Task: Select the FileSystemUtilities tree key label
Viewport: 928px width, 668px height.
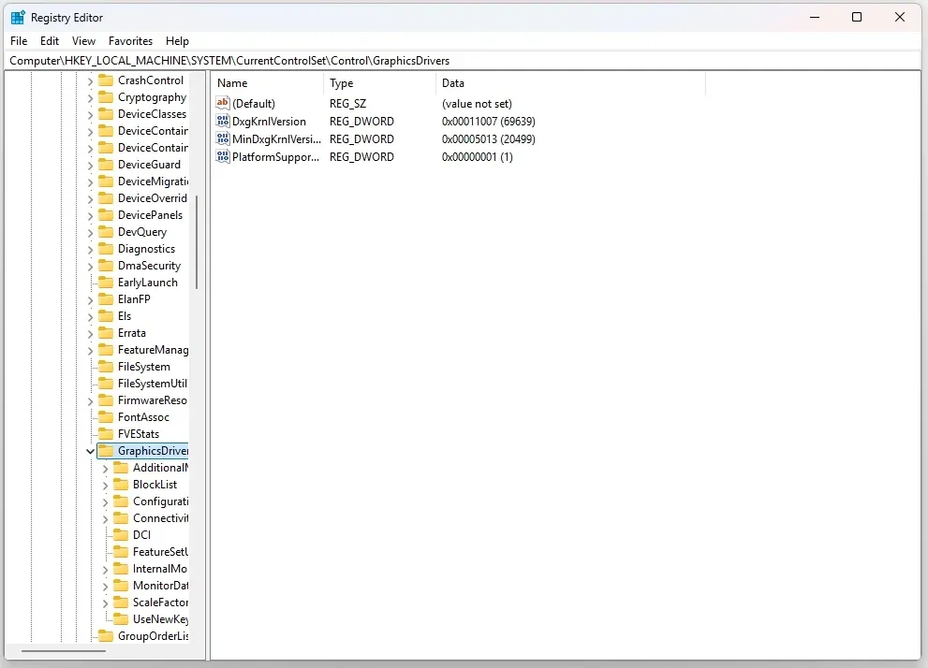Action: click(153, 383)
